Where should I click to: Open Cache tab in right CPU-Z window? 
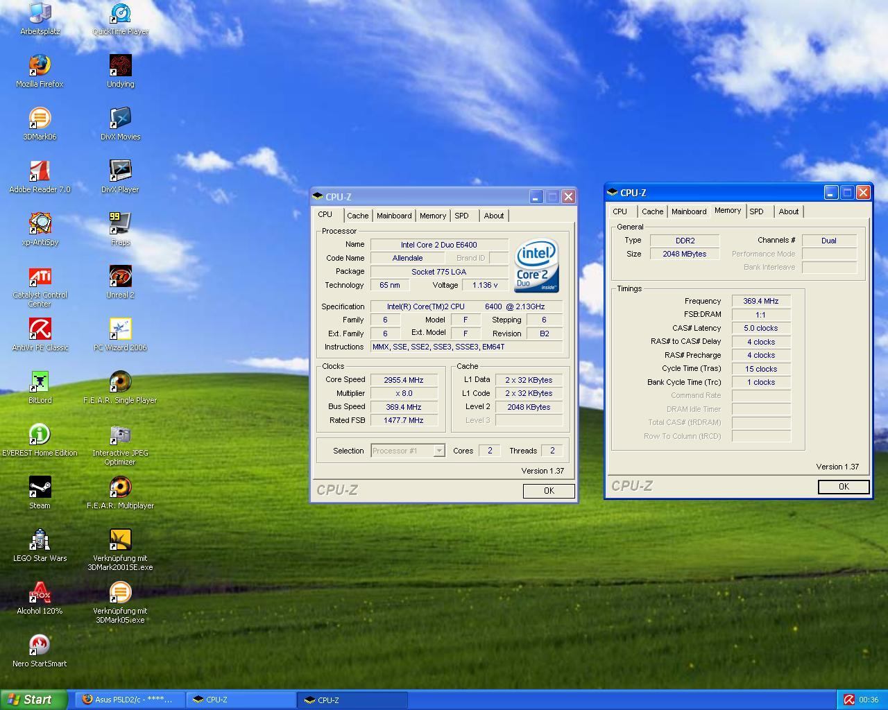click(652, 211)
